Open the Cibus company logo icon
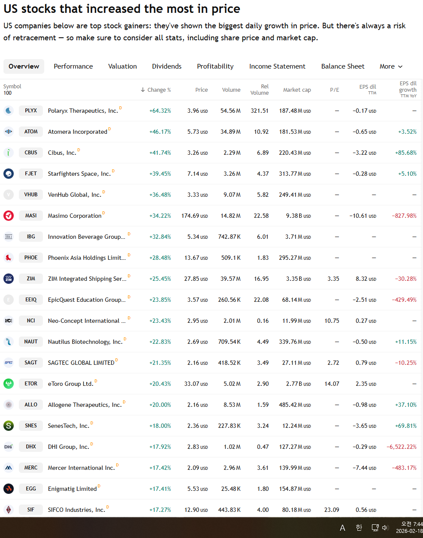Screen dimensions: 423x538 click(x=9, y=153)
